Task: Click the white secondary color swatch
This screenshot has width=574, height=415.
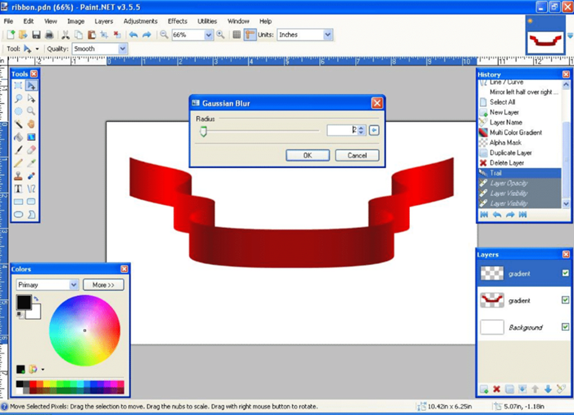Action: click(x=34, y=313)
